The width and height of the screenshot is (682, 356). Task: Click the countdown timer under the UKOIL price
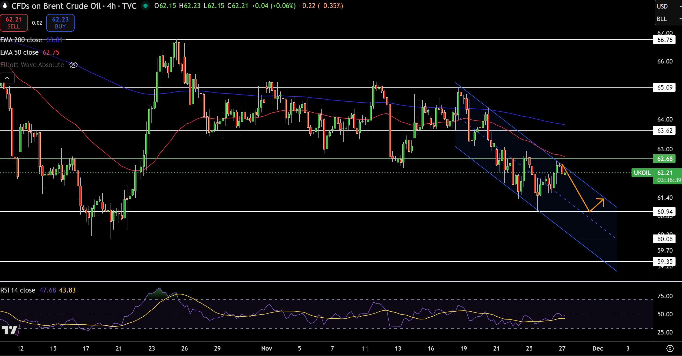[669, 180]
